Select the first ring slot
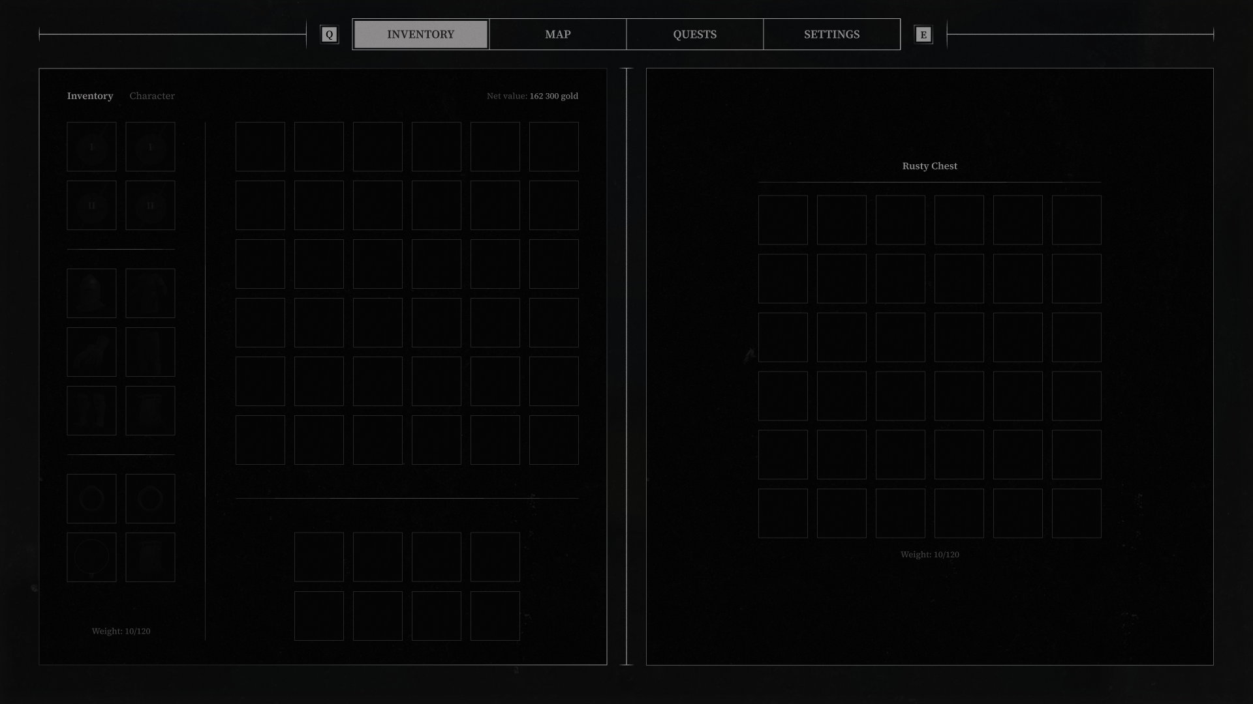This screenshot has width=1253, height=704. (x=91, y=499)
